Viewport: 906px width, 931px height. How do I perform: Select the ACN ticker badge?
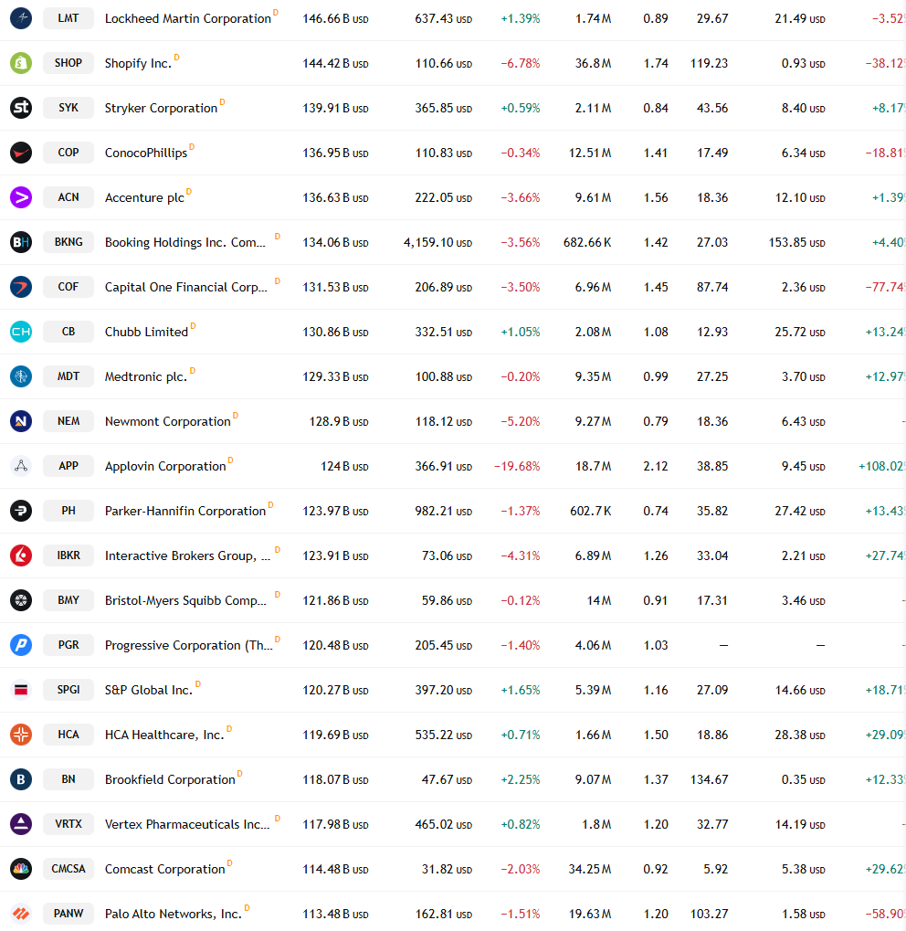click(68, 197)
